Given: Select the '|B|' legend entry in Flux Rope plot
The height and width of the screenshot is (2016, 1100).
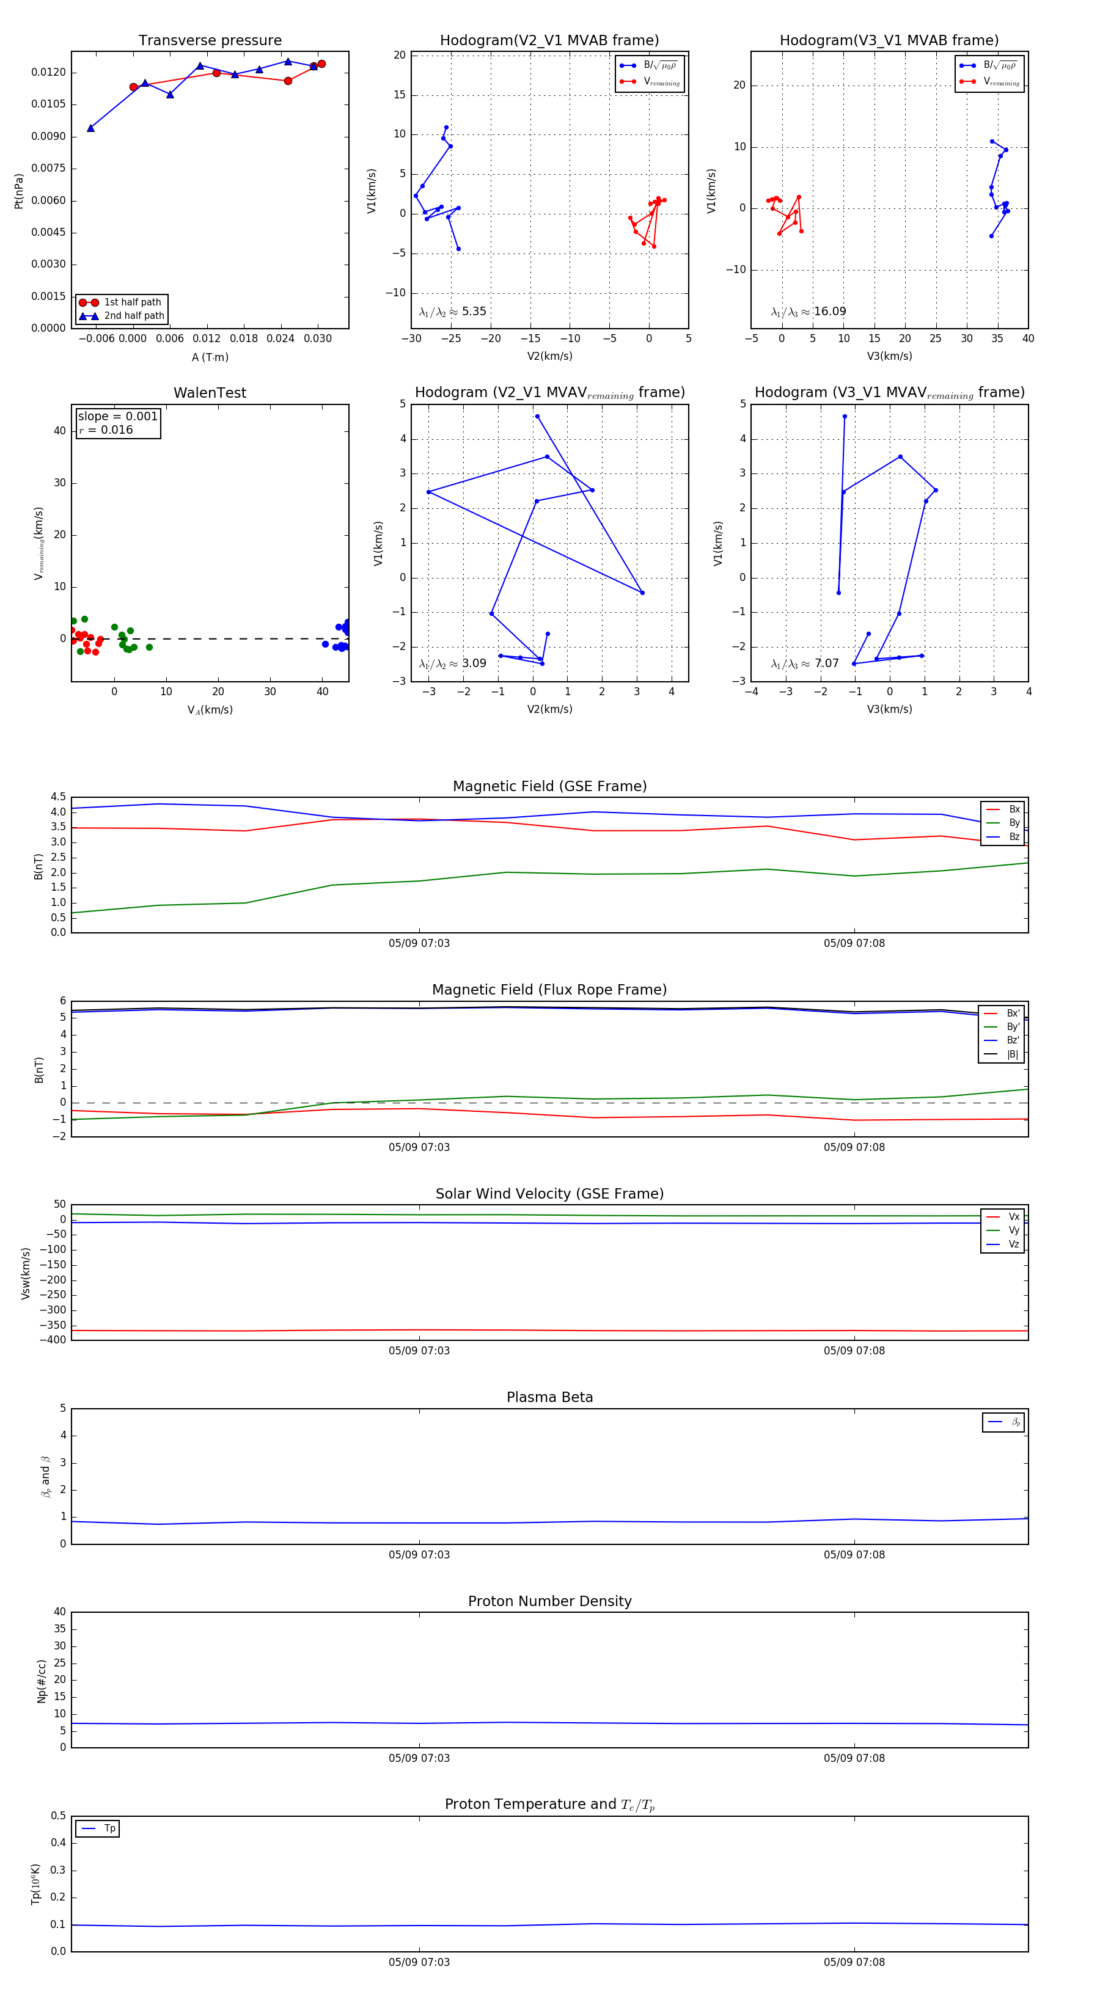Looking at the screenshot, I should pos(1002,1055).
